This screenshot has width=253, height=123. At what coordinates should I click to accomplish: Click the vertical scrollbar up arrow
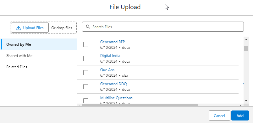tap(246, 39)
